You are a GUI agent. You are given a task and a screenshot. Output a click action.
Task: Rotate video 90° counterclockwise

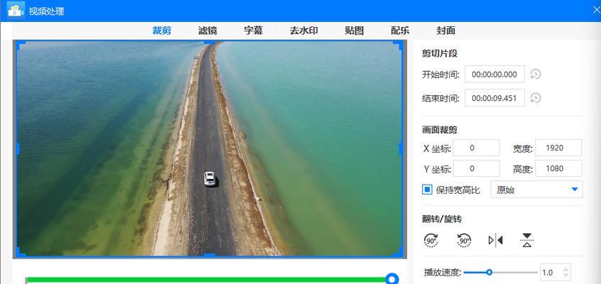(x=464, y=241)
